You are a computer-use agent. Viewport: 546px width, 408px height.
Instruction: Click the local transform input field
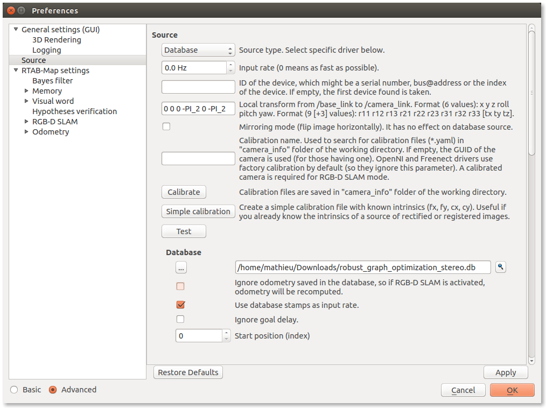(x=198, y=109)
